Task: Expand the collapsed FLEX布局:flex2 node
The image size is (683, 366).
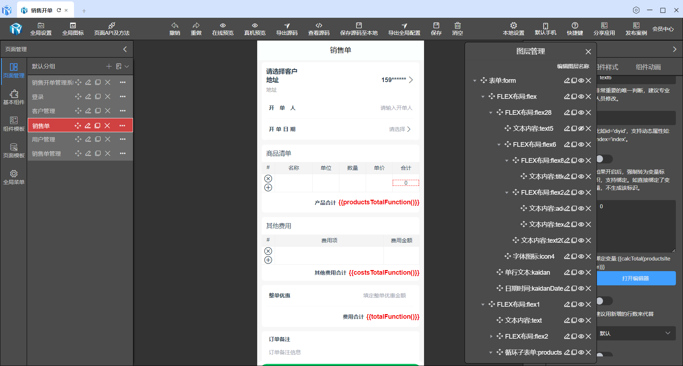Action: tap(491, 337)
